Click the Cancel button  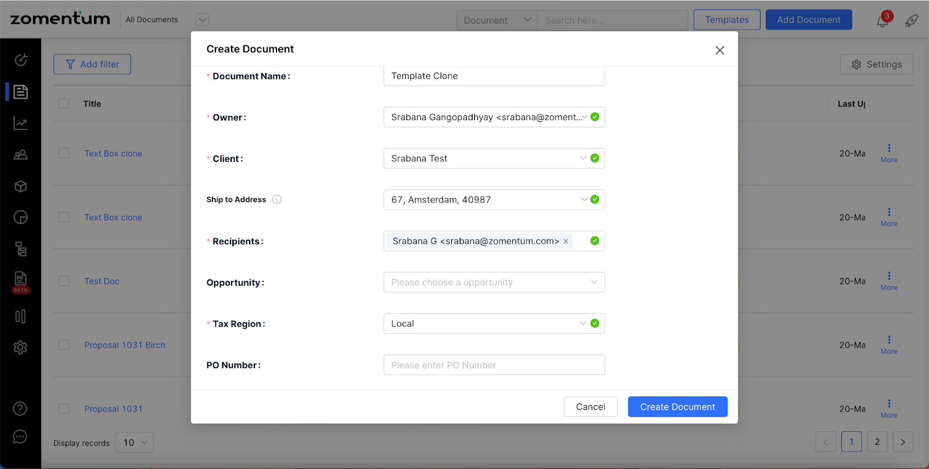click(x=590, y=407)
